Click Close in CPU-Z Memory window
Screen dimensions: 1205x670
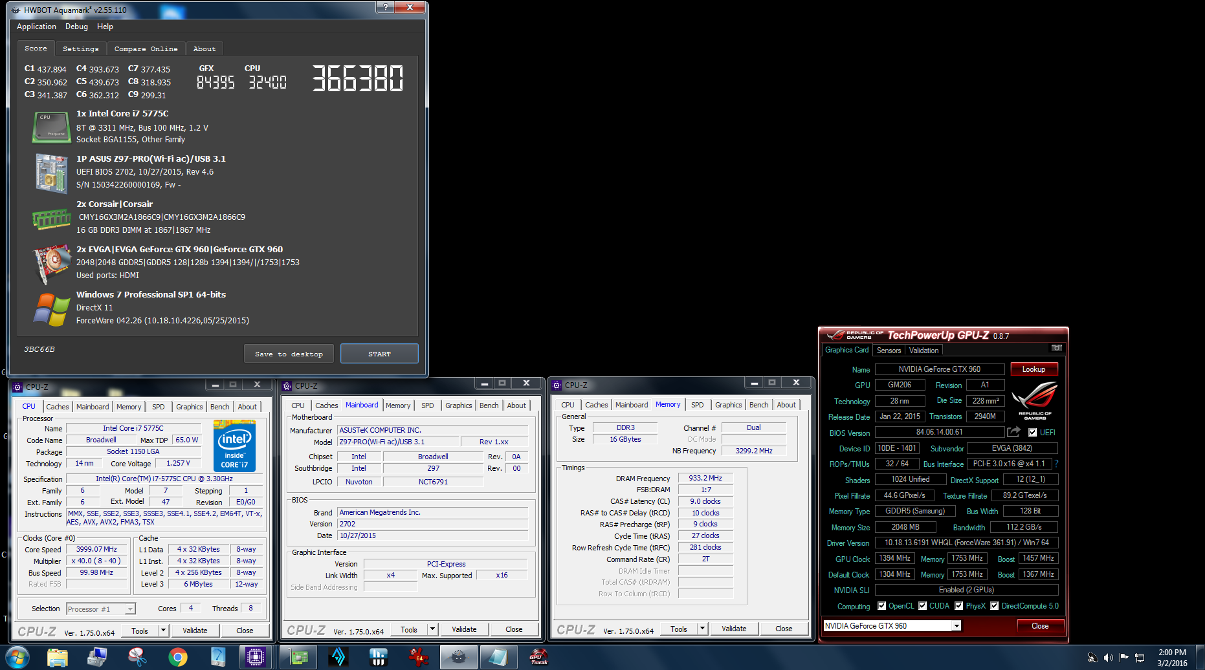tap(784, 629)
